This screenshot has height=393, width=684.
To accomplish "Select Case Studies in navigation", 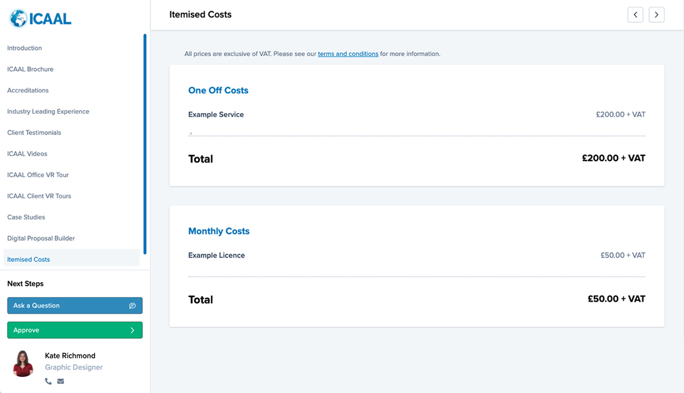I will tap(26, 217).
